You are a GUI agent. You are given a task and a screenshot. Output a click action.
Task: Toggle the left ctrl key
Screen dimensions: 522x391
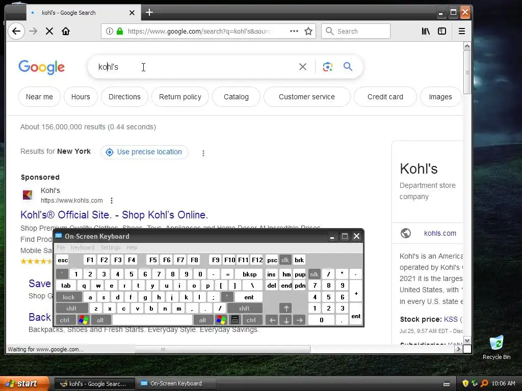65,320
